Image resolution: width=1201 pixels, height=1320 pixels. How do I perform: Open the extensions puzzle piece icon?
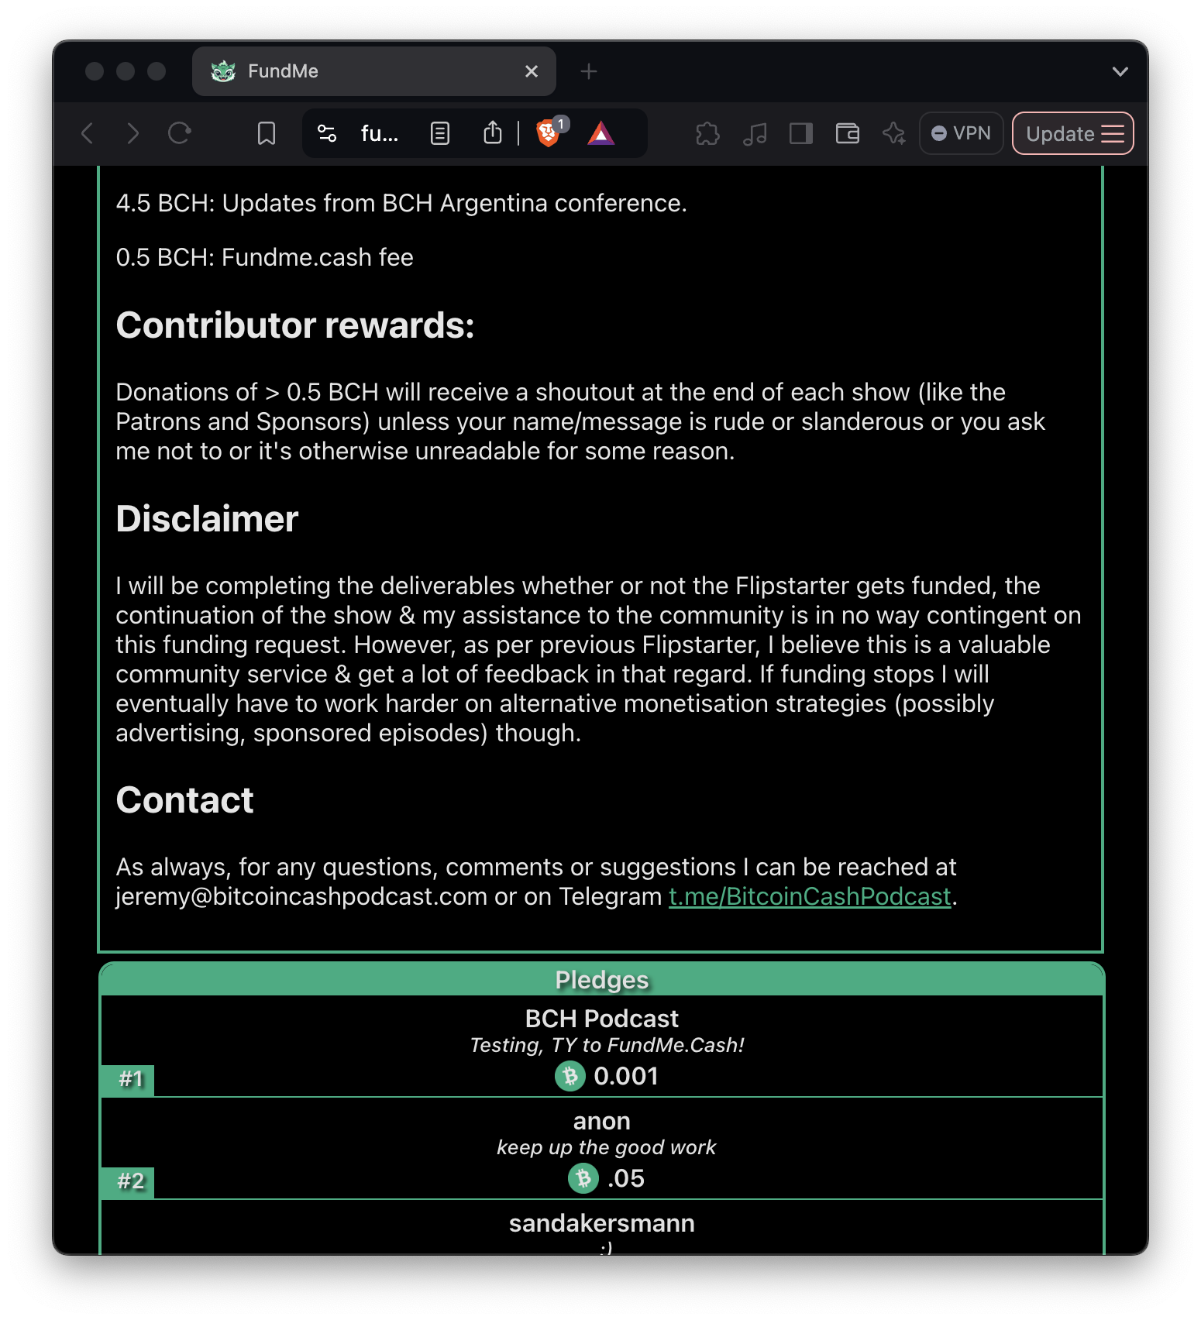pos(707,134)
